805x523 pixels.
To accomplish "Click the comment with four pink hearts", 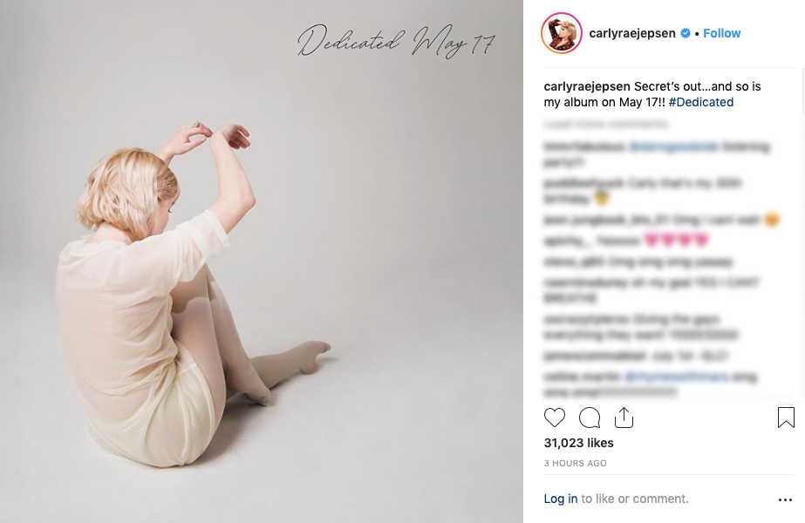I will pos(626,241).
